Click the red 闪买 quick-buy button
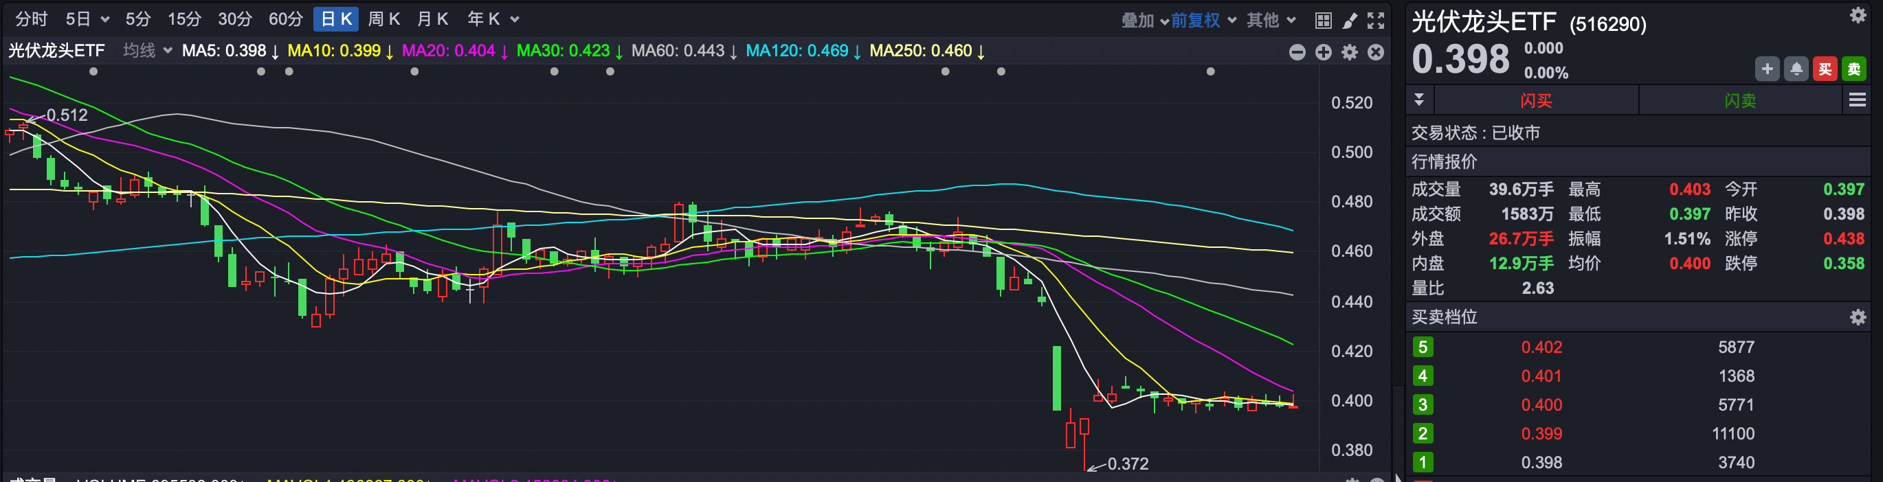1883x482 pixels. (x=1536, y=100)
